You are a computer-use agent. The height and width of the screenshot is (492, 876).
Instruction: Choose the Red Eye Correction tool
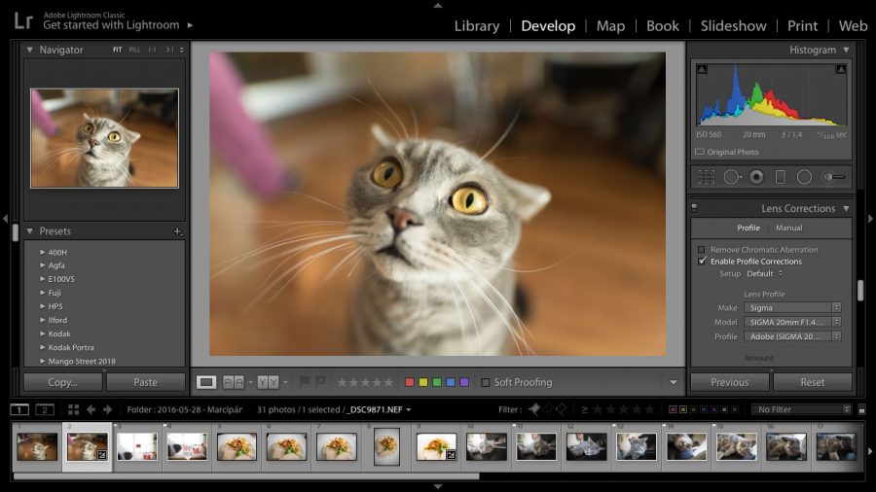pos(757,177)
